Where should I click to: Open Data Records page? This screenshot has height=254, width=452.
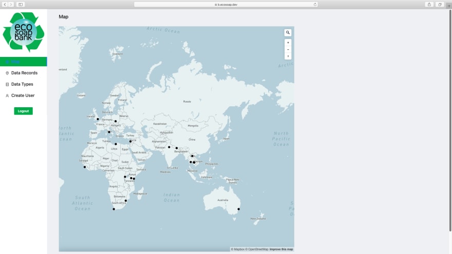[23, 73]
